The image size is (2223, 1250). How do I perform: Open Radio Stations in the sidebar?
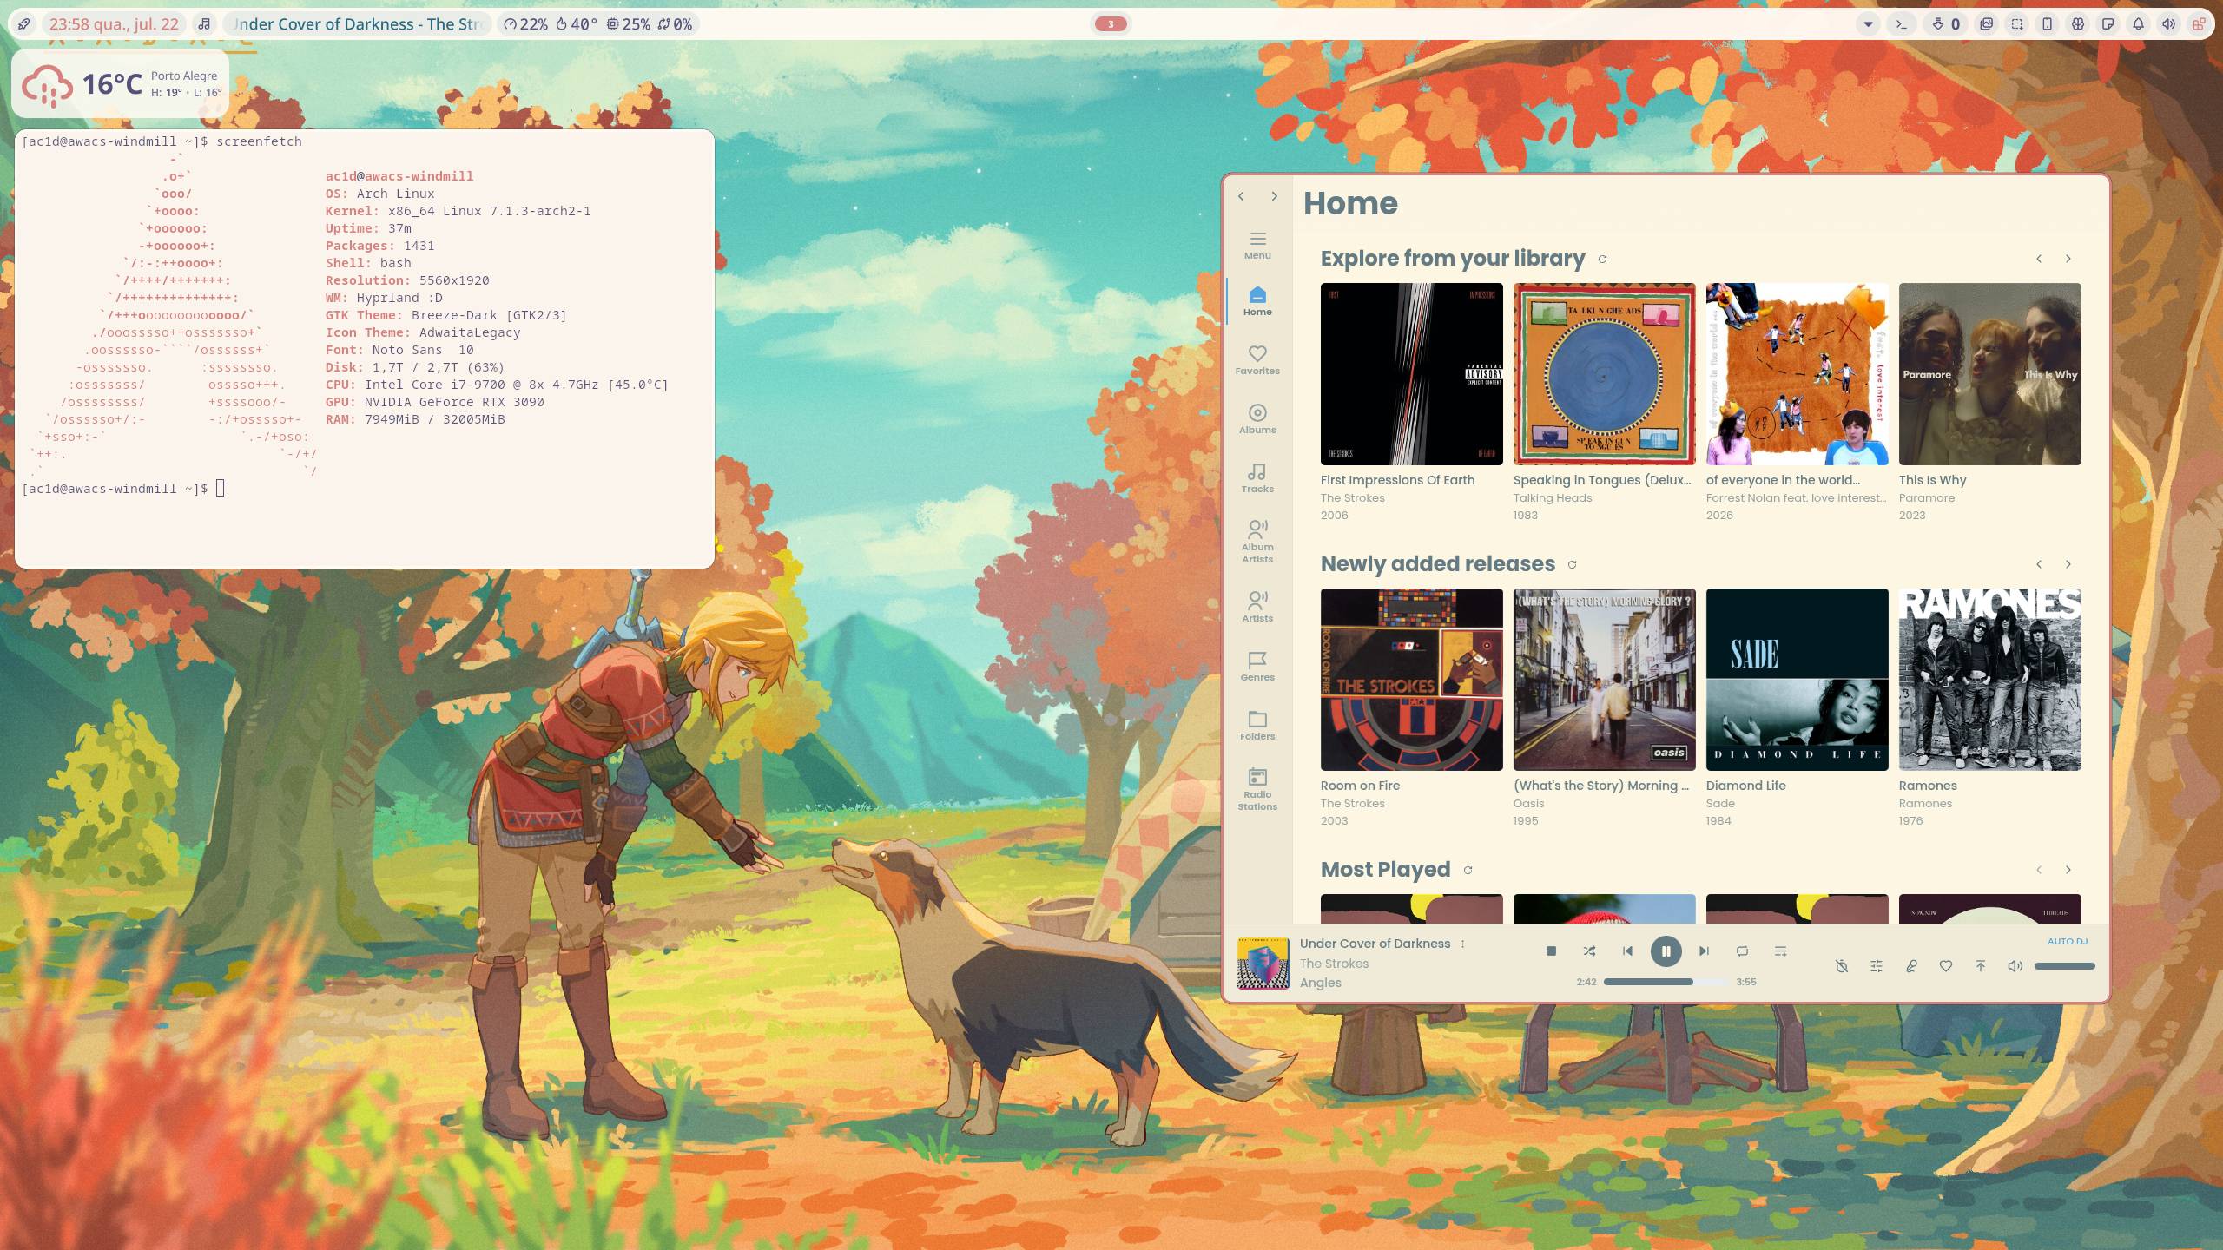pos(1257,789)
